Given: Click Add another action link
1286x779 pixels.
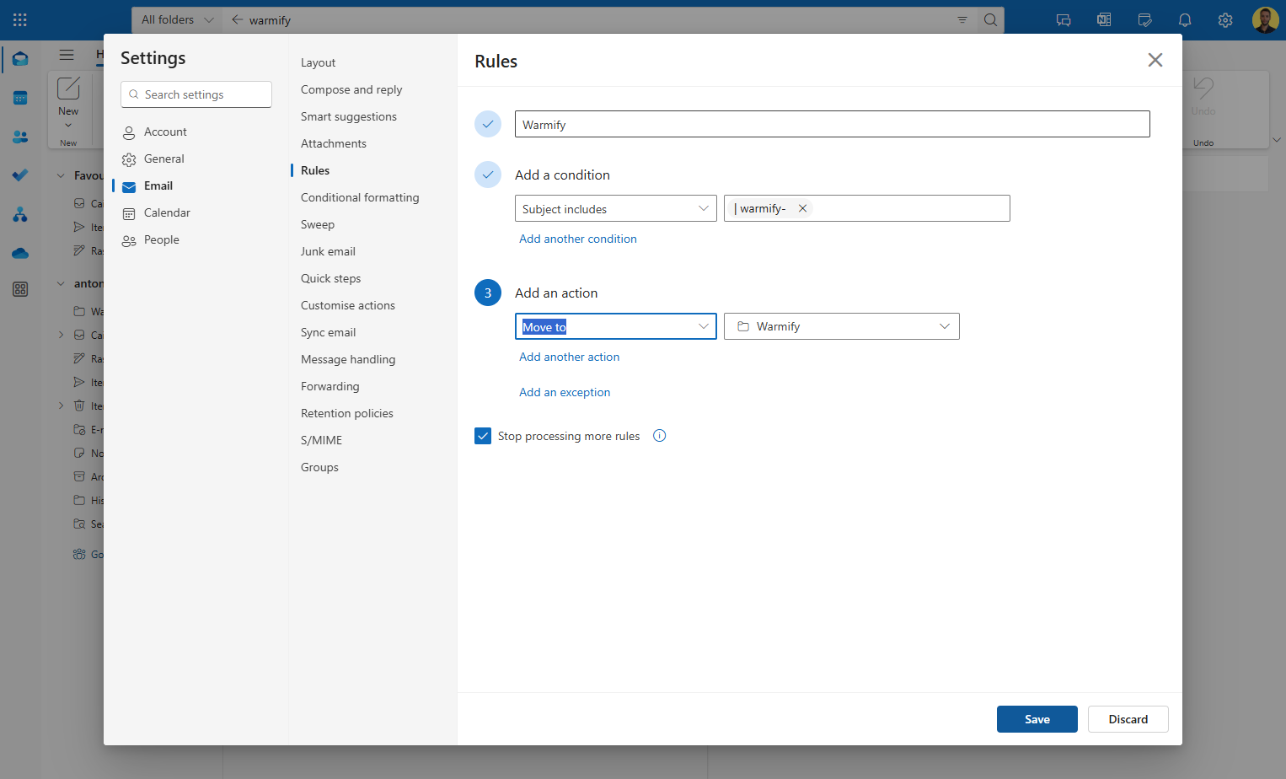Looking at the screenshot, I should pyautogui.click(x=570, y=357).
